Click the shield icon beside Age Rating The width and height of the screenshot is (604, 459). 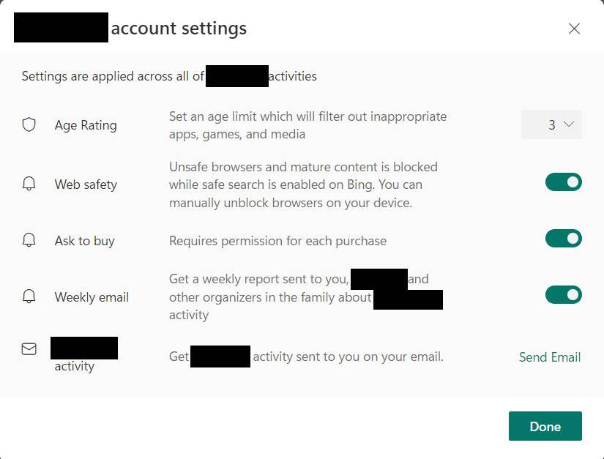(x=29, y=125)
